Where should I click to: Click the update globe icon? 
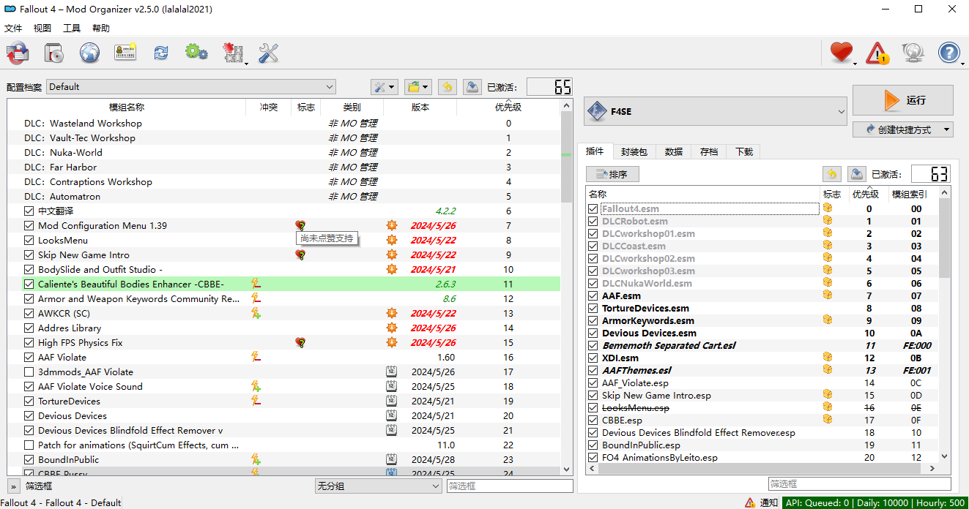pyautogui.click(x=913, y=53)
